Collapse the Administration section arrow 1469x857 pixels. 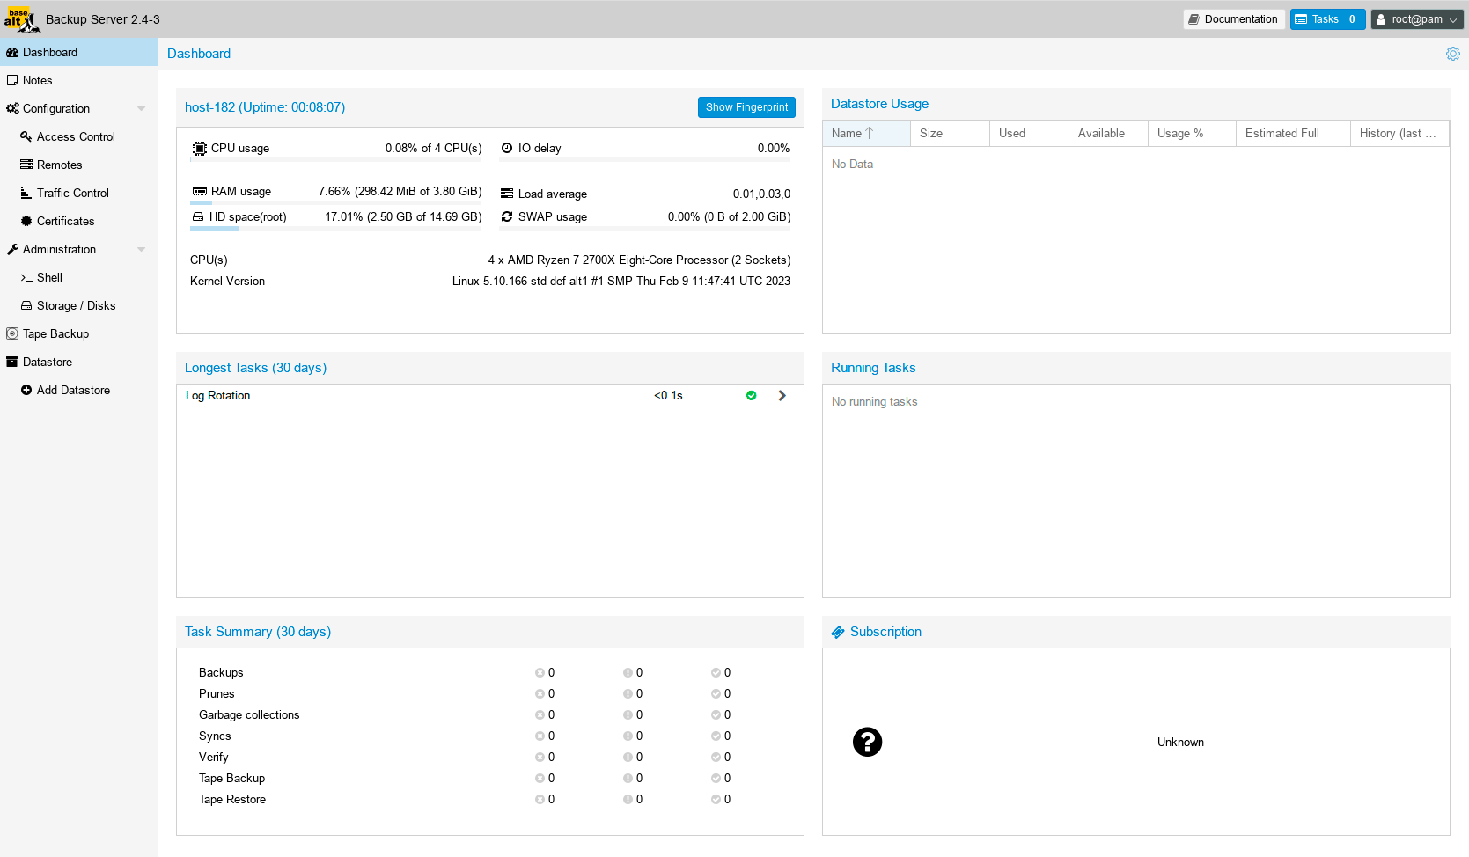141,249
